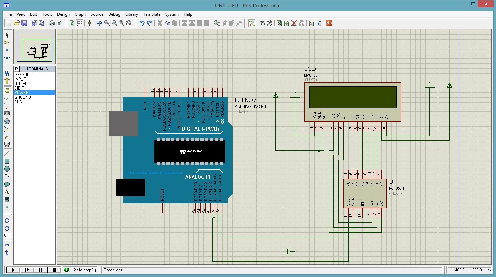The width and height of the screenshot is (496, 277).
Task: Select the Selection Mode arrow tool
Action: [x=7, y=35]
